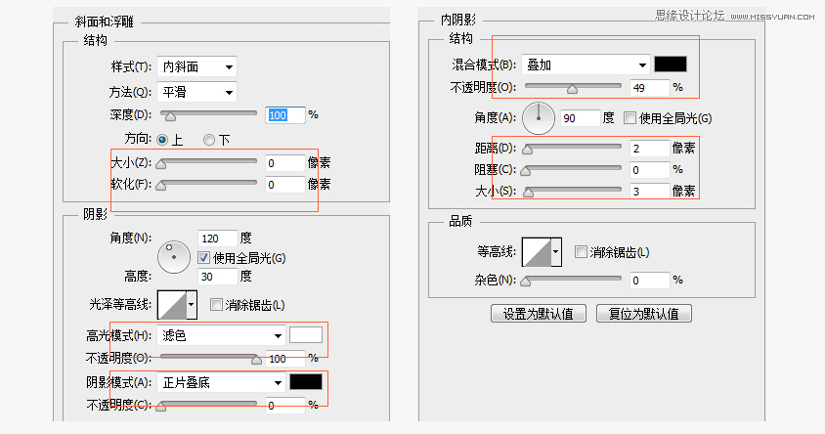
Task: Open the inner shadow 混合模式 dropdown 叠加
Action: click(586, 65)
